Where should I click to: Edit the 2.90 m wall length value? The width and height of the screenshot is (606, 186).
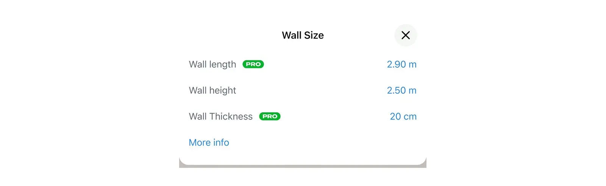point(401,64)
